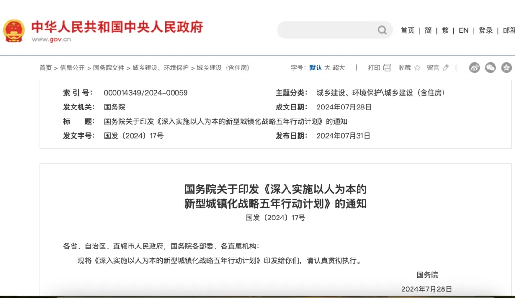Go to 信息公开 breadcrumb
The image size is (515, 298).
[72, 68]
